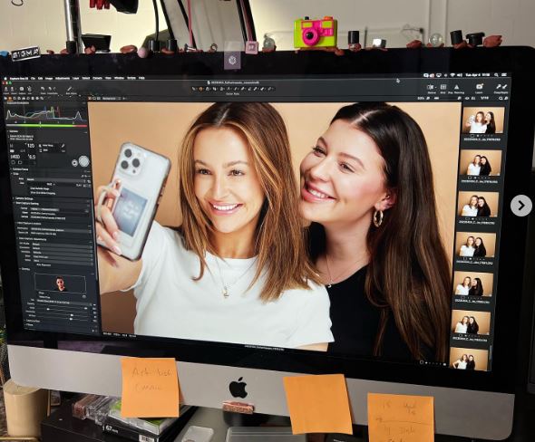Click the Copy/Apply adjustments arrows
The height and width of the screenshot is (442, 535).
point(501,87)
